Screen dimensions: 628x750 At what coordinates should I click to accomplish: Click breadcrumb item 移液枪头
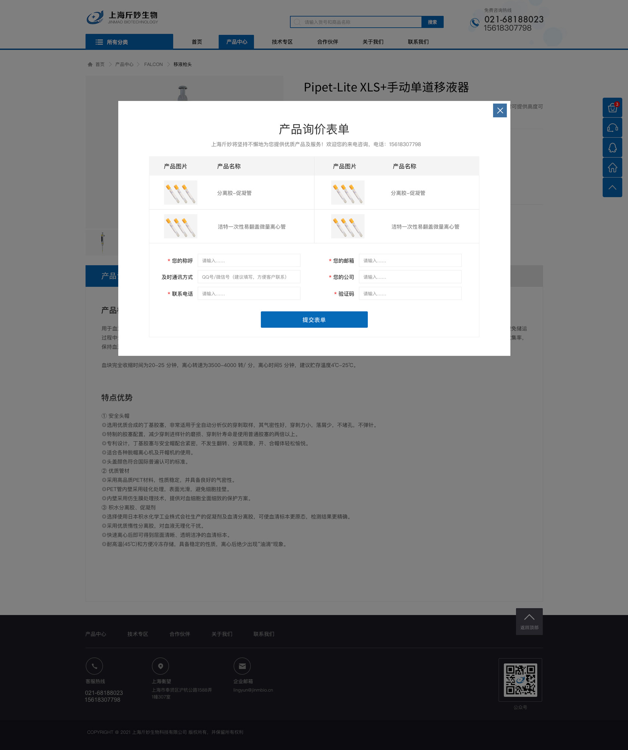tap(182, 64)
